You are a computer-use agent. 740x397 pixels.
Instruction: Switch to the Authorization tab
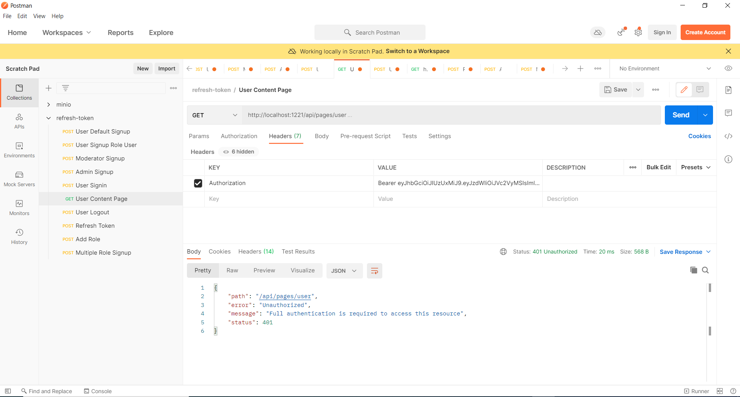(x=239, y=136)
